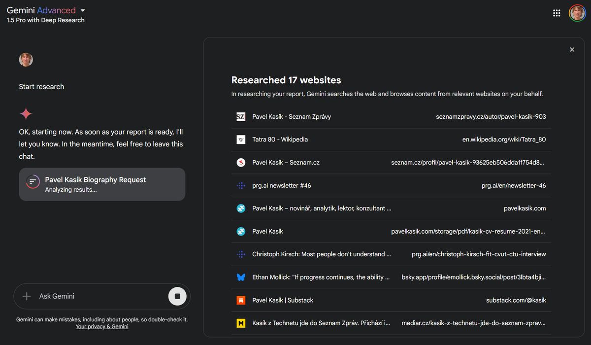Image resolution: width=591 pixels, height=345 pixels.
Task: Click the favicon beside pavelkasik.com result
Action: click(241, 208)
